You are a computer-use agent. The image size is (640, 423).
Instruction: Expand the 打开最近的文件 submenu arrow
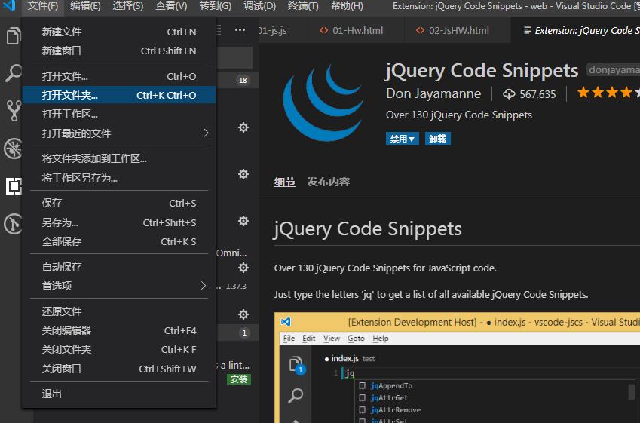[206, 133]
